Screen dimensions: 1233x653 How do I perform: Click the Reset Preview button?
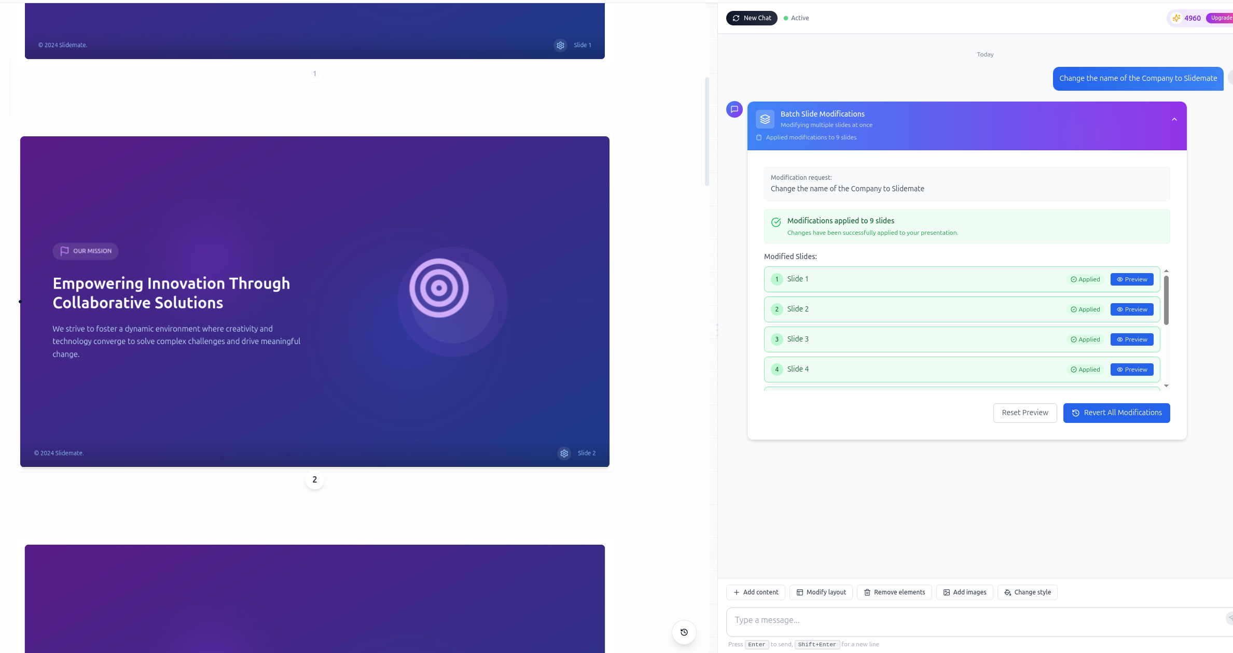click(x=1024, y=413)
